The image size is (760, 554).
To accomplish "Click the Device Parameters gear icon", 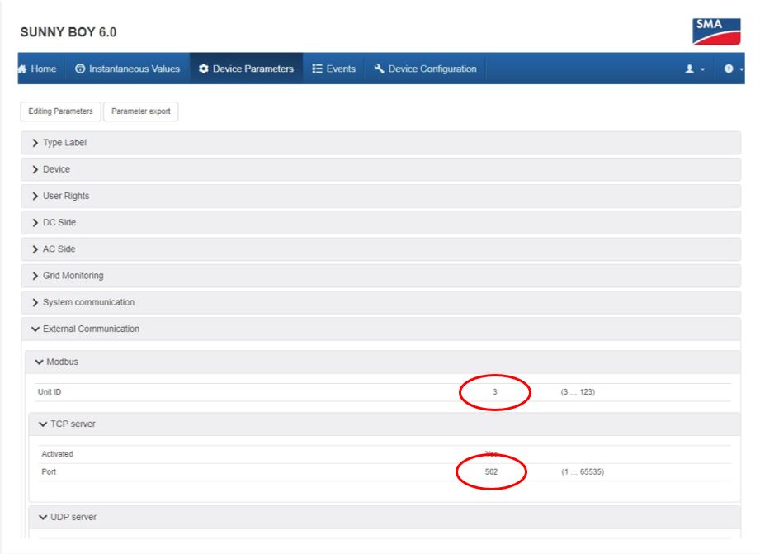I will (204, 69).
